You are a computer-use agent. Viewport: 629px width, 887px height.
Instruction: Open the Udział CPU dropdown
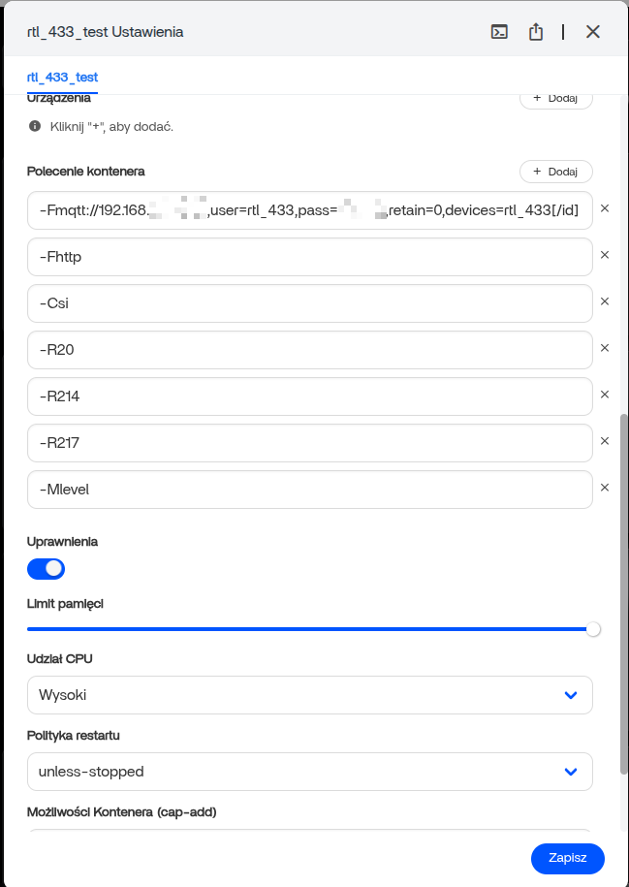coord(309,695)
